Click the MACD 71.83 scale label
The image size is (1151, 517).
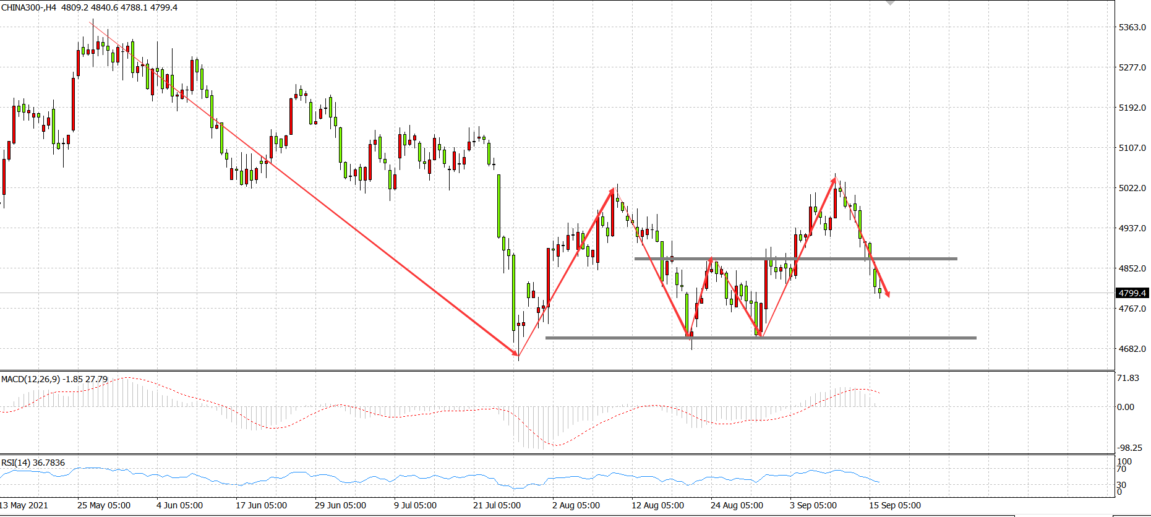(x=1128, y=378)
